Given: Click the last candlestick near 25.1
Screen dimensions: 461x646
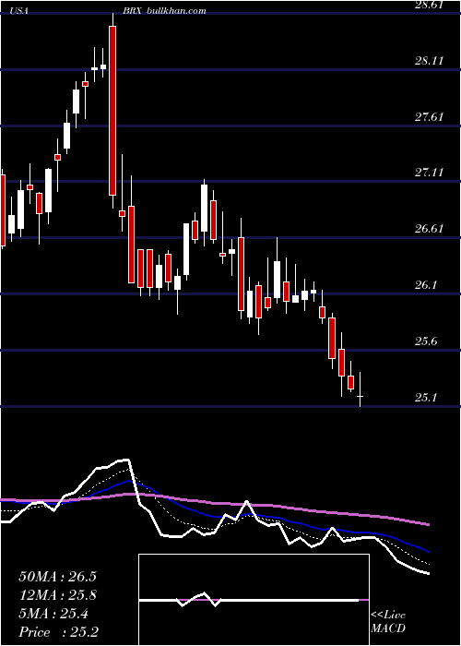Looking at the screenshot, I should [361, 389].
